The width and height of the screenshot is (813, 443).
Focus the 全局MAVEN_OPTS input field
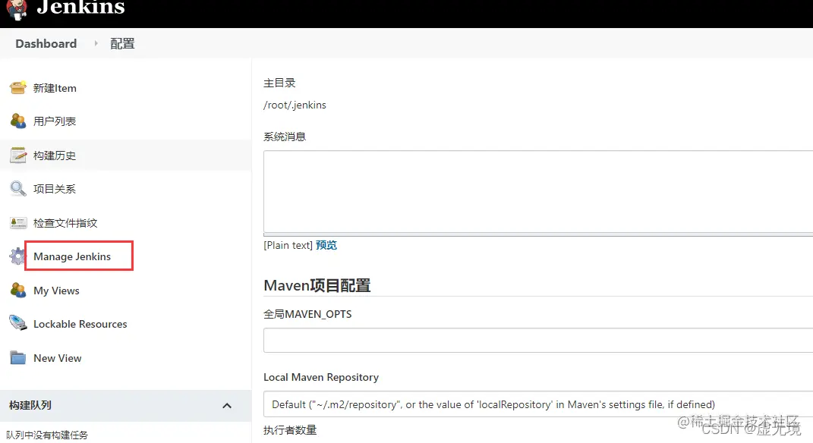pyautogui.click(x=538, y=340)
